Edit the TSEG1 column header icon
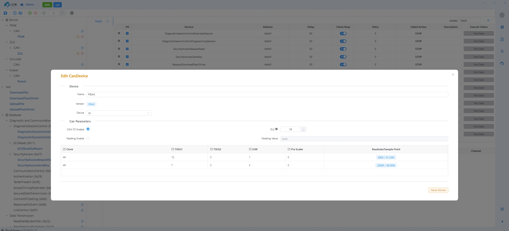The width and height of the screenshot is (509, 231). 173,149
